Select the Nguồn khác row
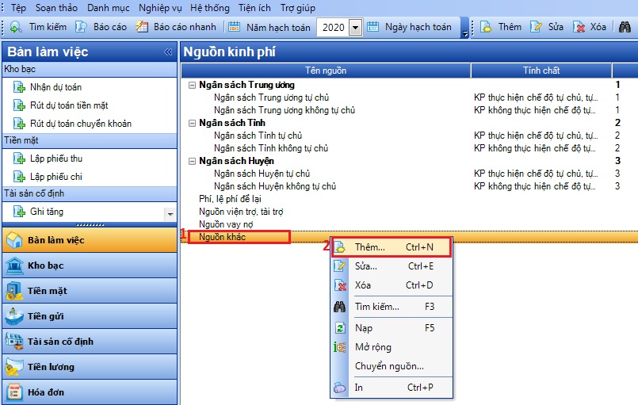This screenshot has height=405, width=638. [409, 237]
